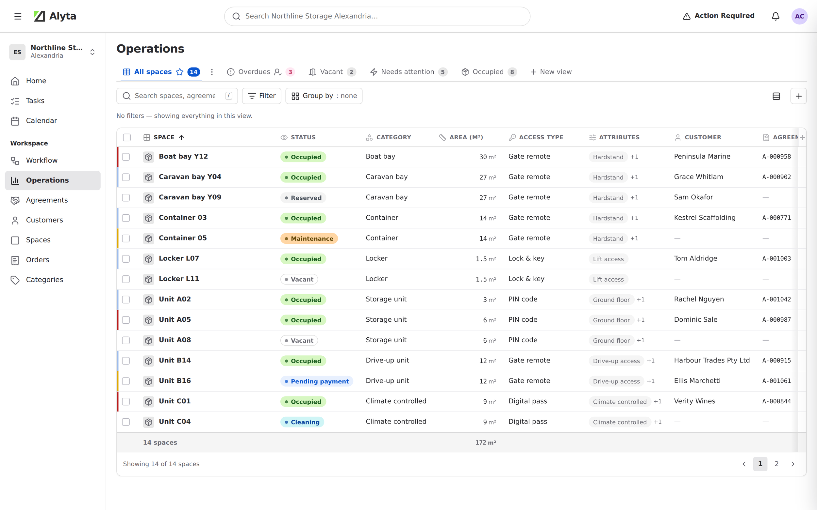This screenshot has width=817, height=510.
Task: Expand +1 attributes on Unit C01 row
Action: [x=657, y=401]
